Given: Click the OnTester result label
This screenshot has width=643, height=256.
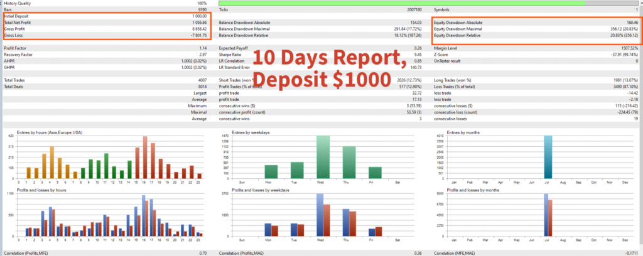Looking at the screenshot, I should [x=447, y=61].
